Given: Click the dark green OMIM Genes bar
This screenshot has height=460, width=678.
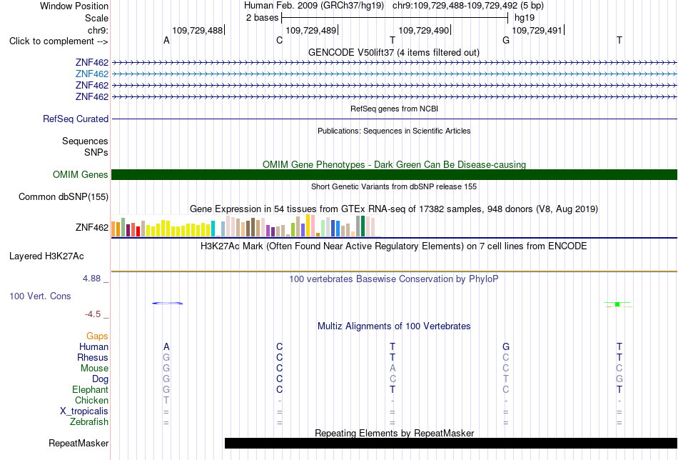Looking at the screenshot, I should (x=394, y=174).
